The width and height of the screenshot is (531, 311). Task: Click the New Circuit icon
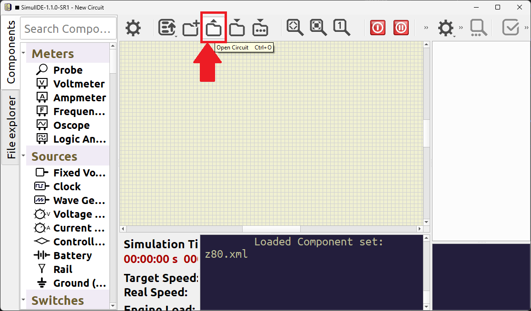point(190,29)
